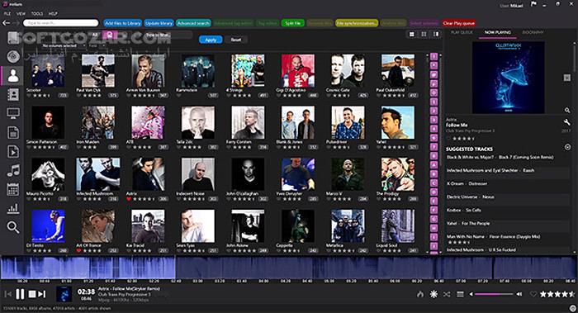Switch to large grid view layout
The height and width of the screenshot is (313, 578).
coord(412,35)
